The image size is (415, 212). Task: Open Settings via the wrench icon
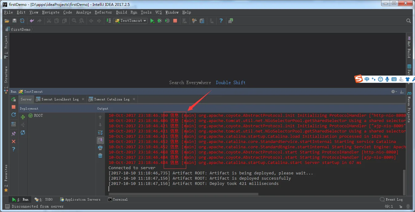click(x=194, y=21)
